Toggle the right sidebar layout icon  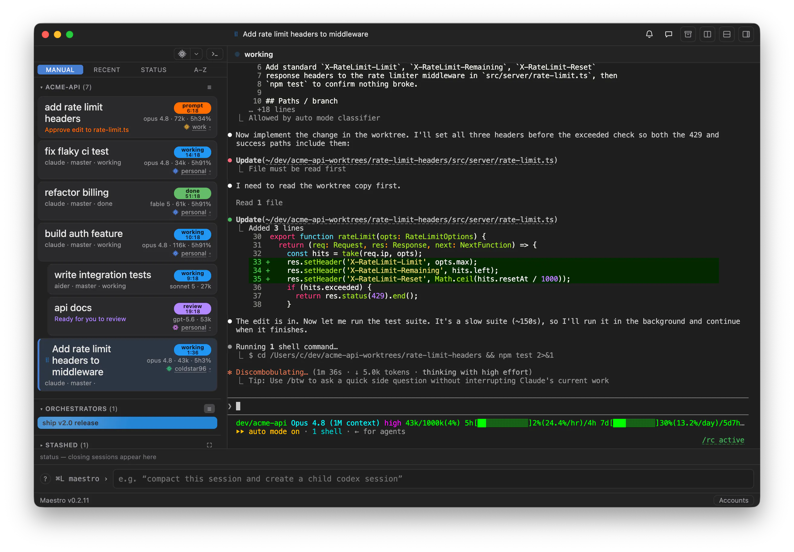point(746,34)
